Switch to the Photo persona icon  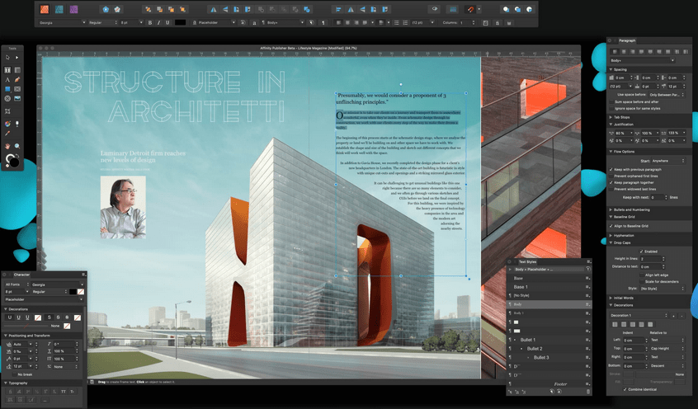74,9
